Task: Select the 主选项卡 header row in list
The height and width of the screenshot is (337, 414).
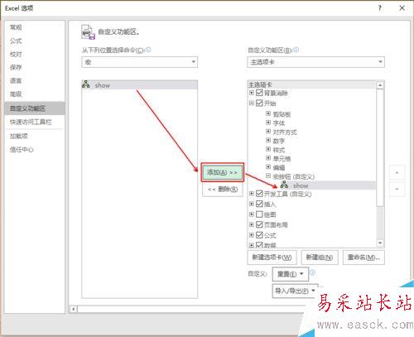Action: 312,84
